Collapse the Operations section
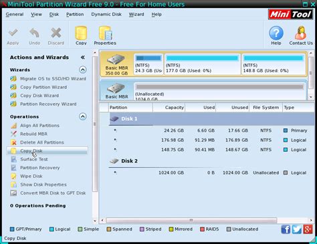This screenshot has height=244, width=317. coord(83,116)
